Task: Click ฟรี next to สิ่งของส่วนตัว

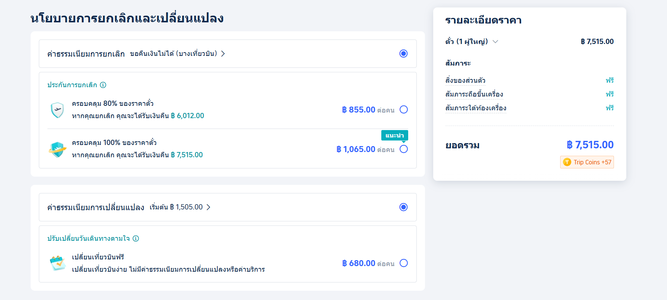Action: (x=610, y=80)
